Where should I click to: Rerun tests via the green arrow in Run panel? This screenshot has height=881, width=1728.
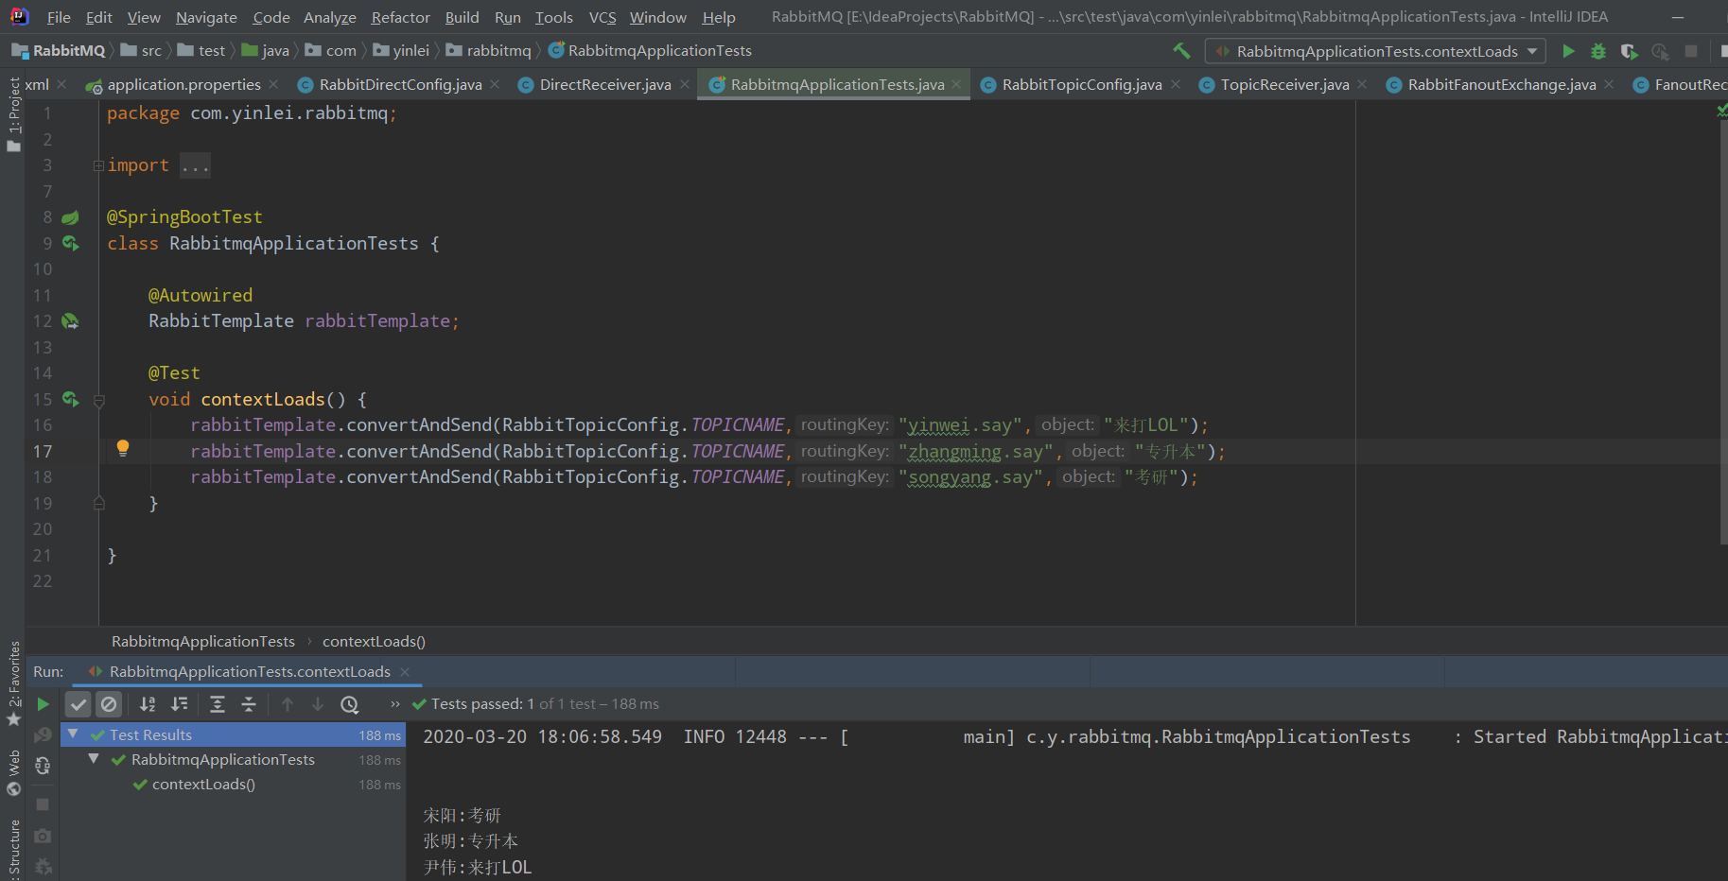click(x=43, y=703)
